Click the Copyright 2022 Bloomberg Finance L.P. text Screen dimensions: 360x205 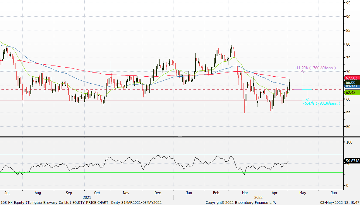(241, 202)
